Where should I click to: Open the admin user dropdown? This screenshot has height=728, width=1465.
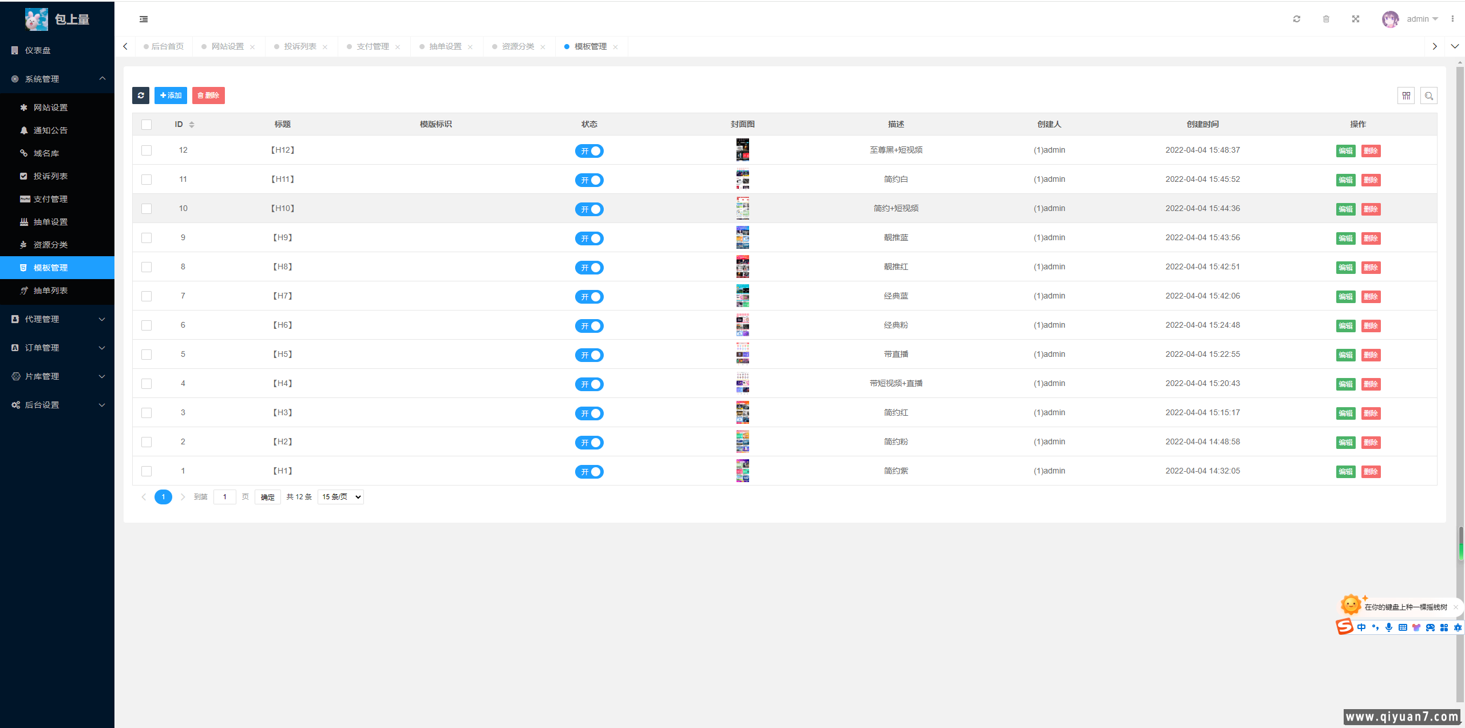[1422, 19]
